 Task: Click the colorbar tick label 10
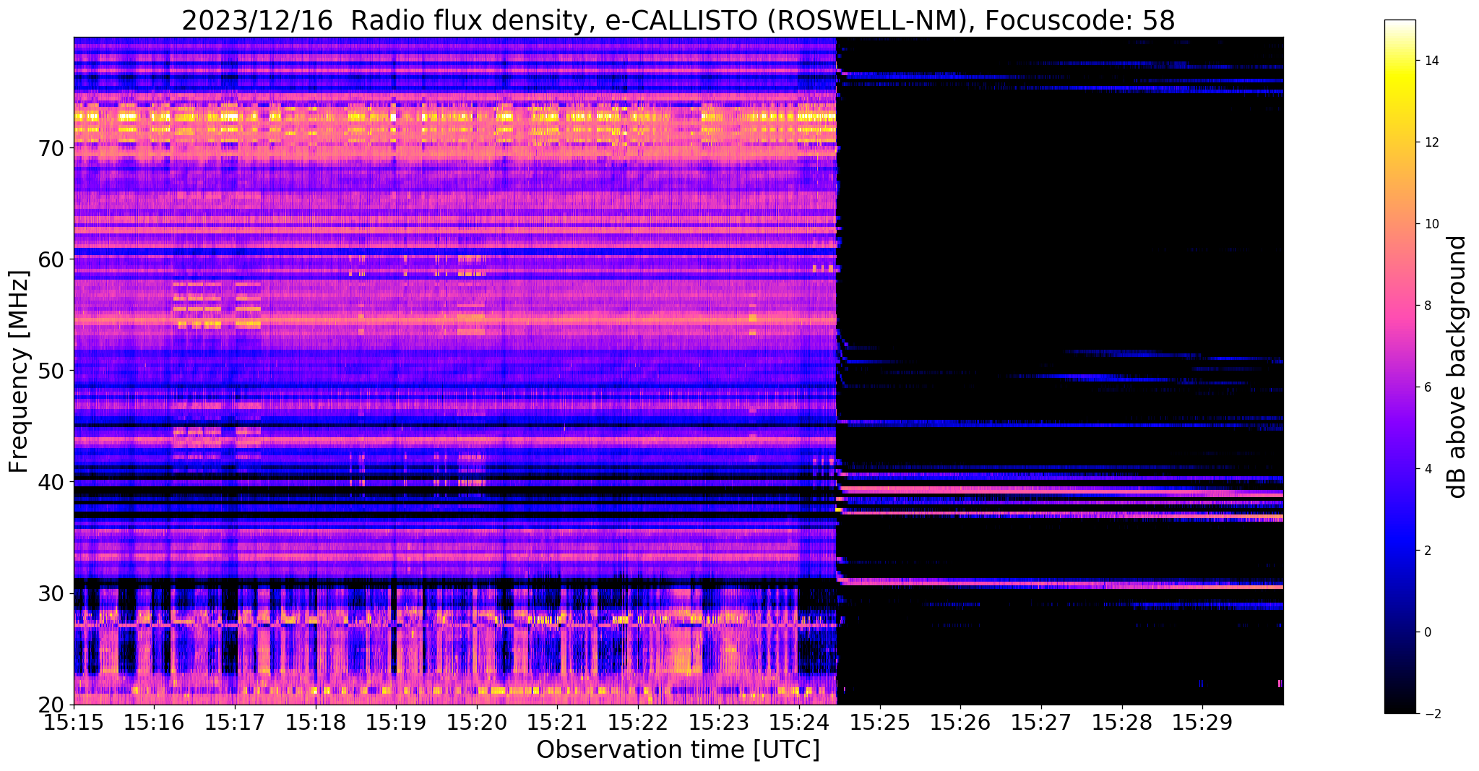click(1431, 224)
